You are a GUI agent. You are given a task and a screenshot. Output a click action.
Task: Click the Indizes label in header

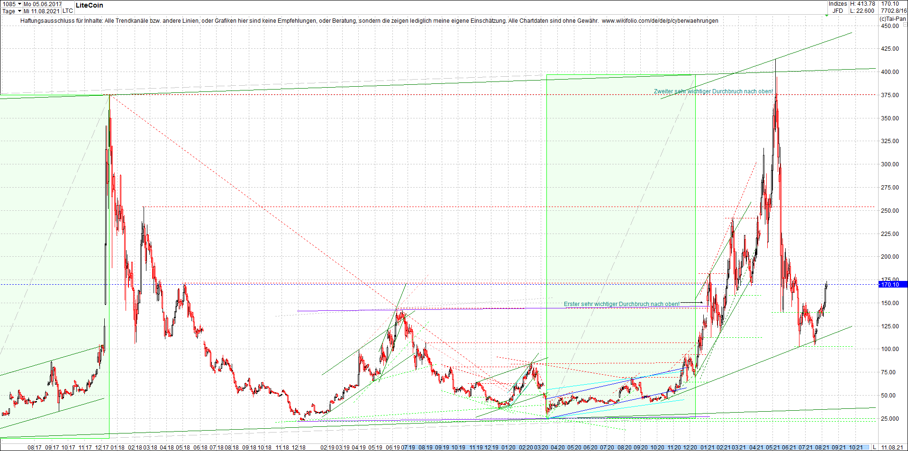837,4
